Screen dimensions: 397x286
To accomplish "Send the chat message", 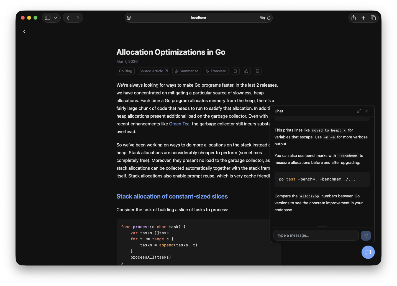I will pyautogui.click(x=366, y=235).
